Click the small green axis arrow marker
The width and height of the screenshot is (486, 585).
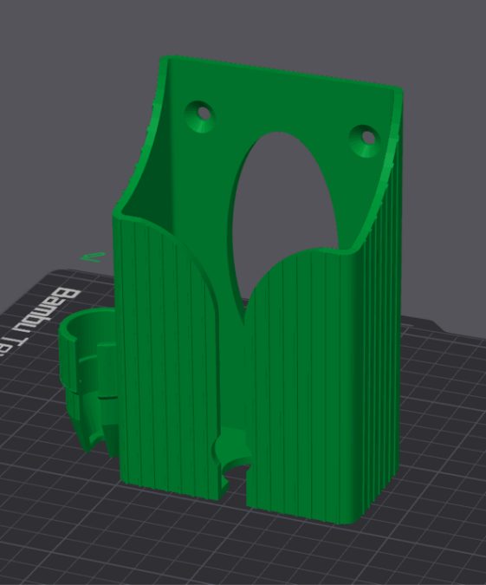[x=93, y=257]
